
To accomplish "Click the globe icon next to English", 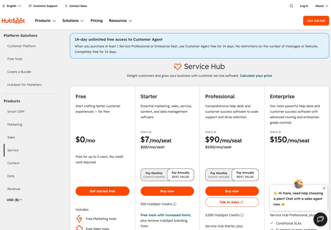I will coord(4,6).
